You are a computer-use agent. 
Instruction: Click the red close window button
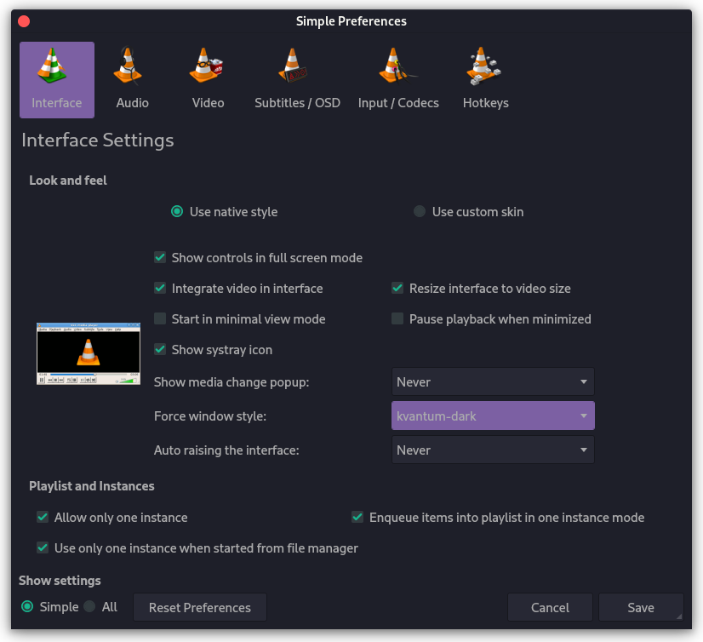(x=23, y=21)
